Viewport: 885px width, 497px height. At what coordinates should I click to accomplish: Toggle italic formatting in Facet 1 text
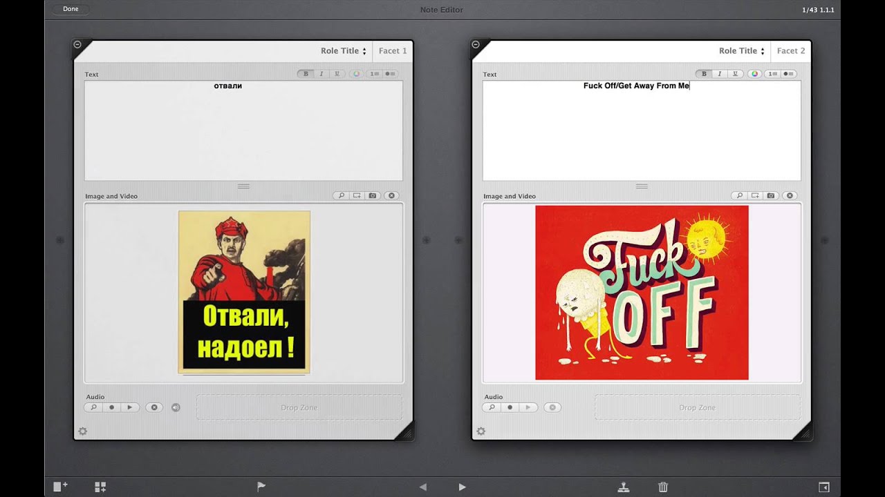point(321,74)
